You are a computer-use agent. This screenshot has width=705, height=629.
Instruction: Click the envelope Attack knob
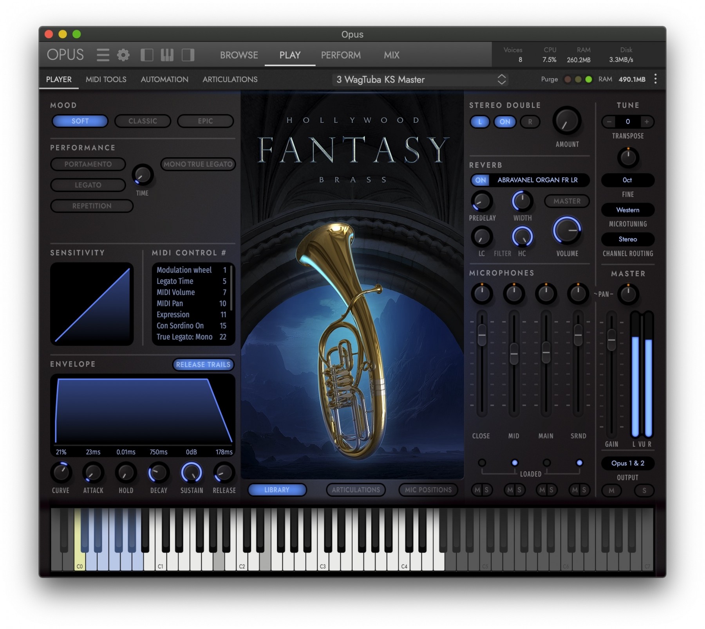click(x=93, y=473)
